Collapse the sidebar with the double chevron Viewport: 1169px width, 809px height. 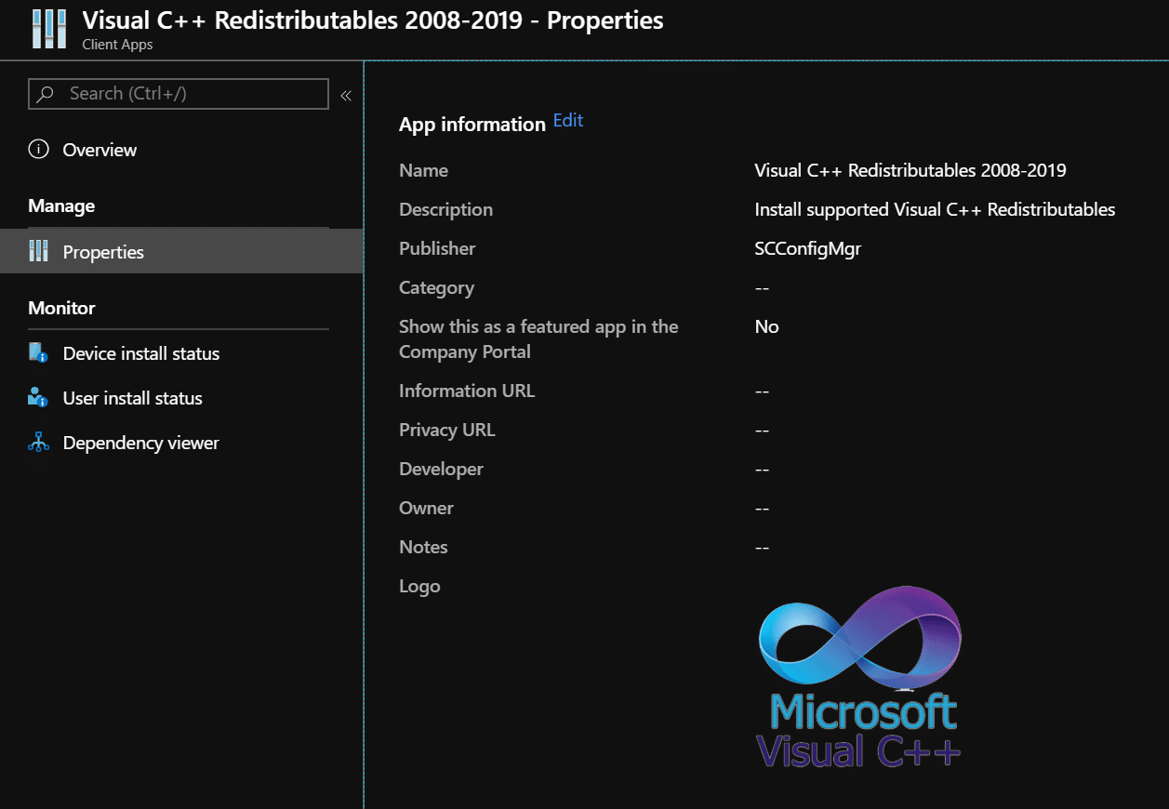[345, 95]
